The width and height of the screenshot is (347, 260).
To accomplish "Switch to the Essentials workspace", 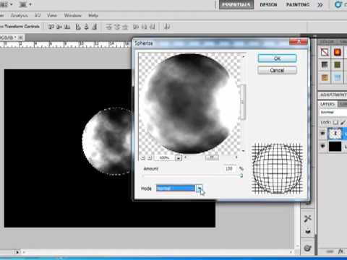I will point(236,4).
